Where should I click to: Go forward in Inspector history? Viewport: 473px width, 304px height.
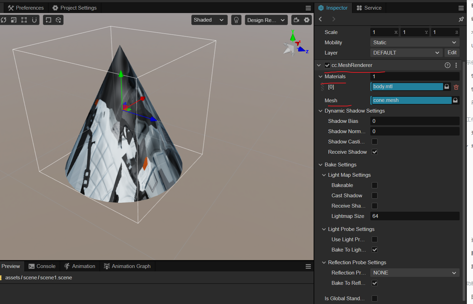(x=334, y=19)
